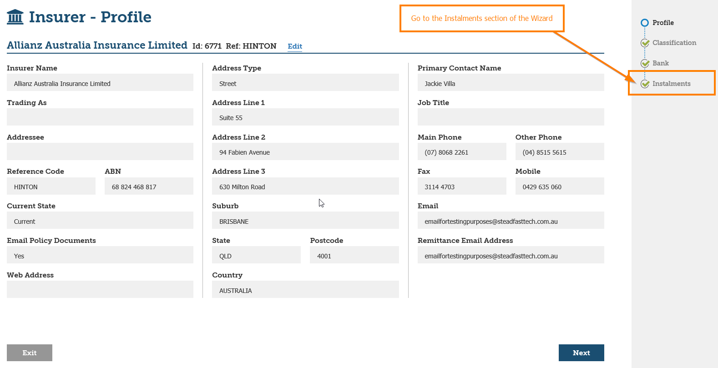Select the Profile wizard step label
The width and height of the screenshot is (718, 368).
tap(663, 23)
